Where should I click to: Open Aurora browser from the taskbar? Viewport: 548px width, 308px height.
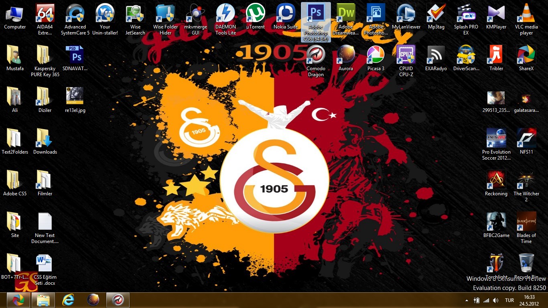(x=93, y=300)
